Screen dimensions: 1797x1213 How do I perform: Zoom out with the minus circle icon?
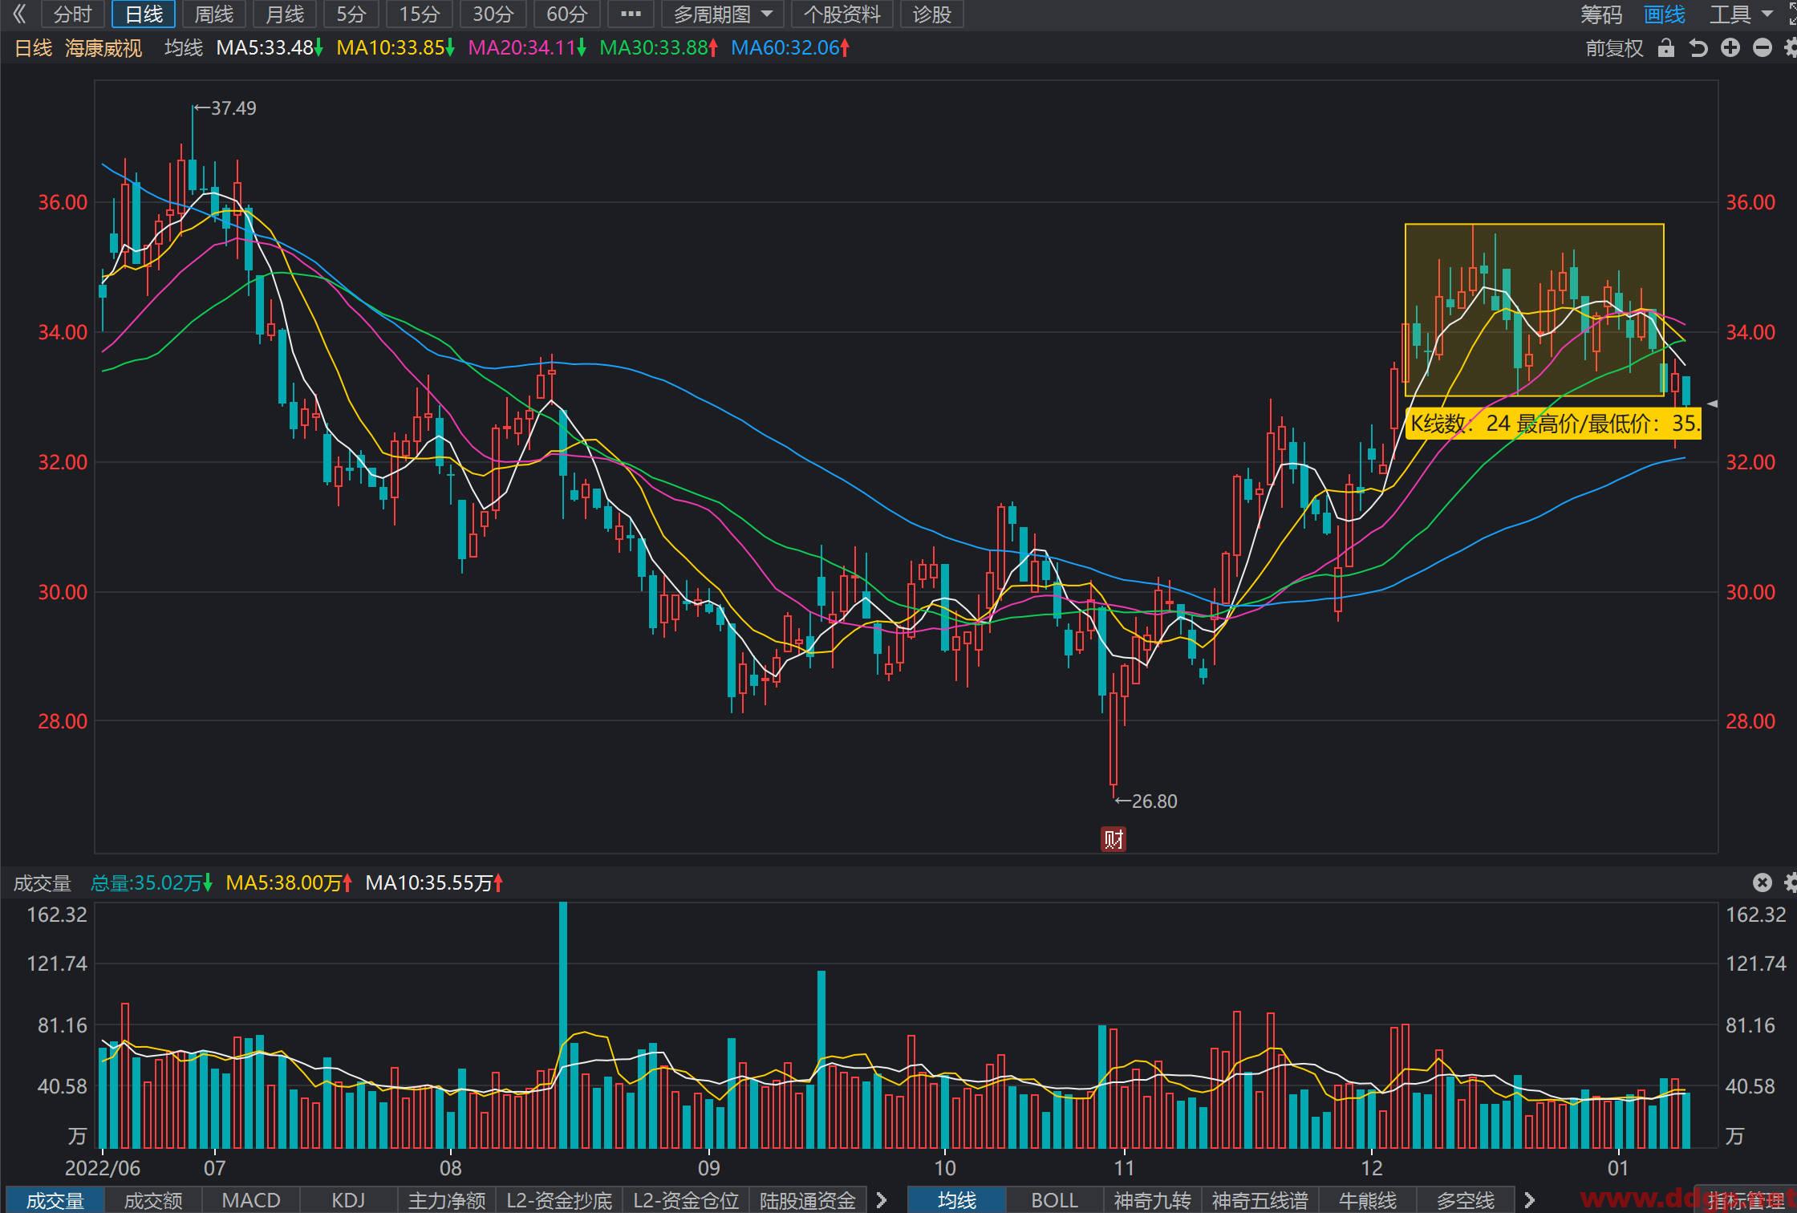pyautogui.click(x=1763, y=48)
